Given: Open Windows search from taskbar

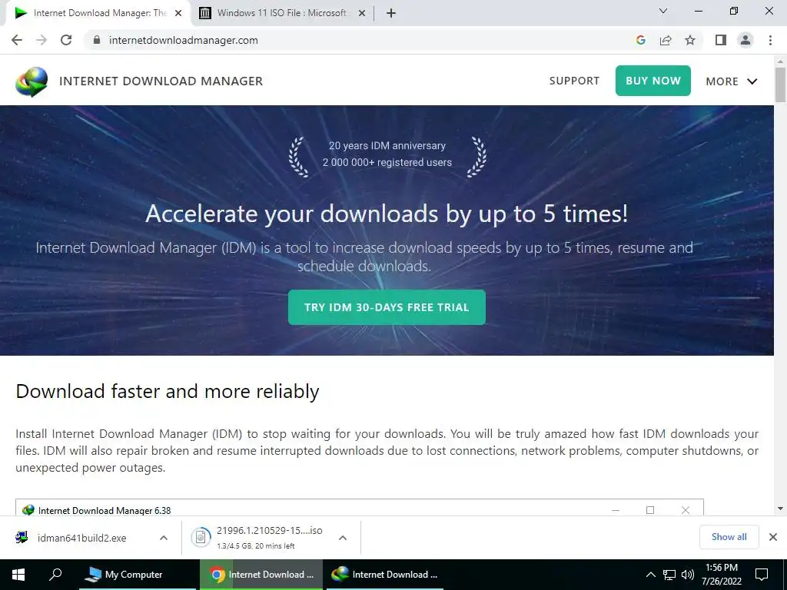Looking at the screenshot, I should (55, 574).
